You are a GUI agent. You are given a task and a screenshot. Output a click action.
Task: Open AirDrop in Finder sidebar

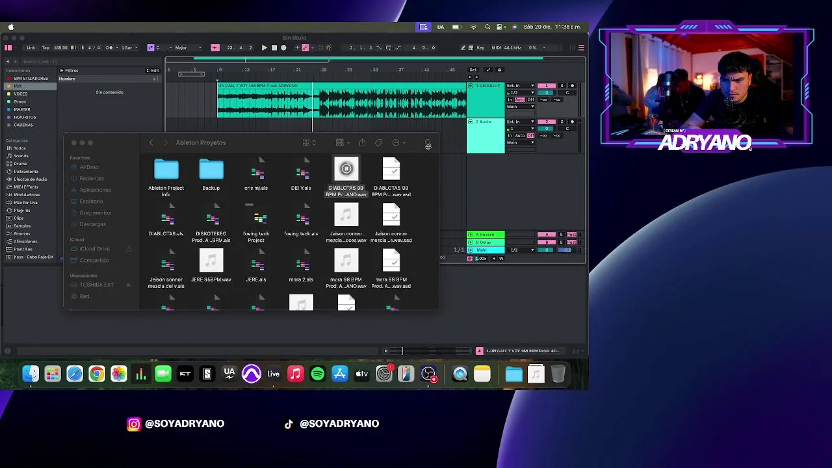(89, 167)
